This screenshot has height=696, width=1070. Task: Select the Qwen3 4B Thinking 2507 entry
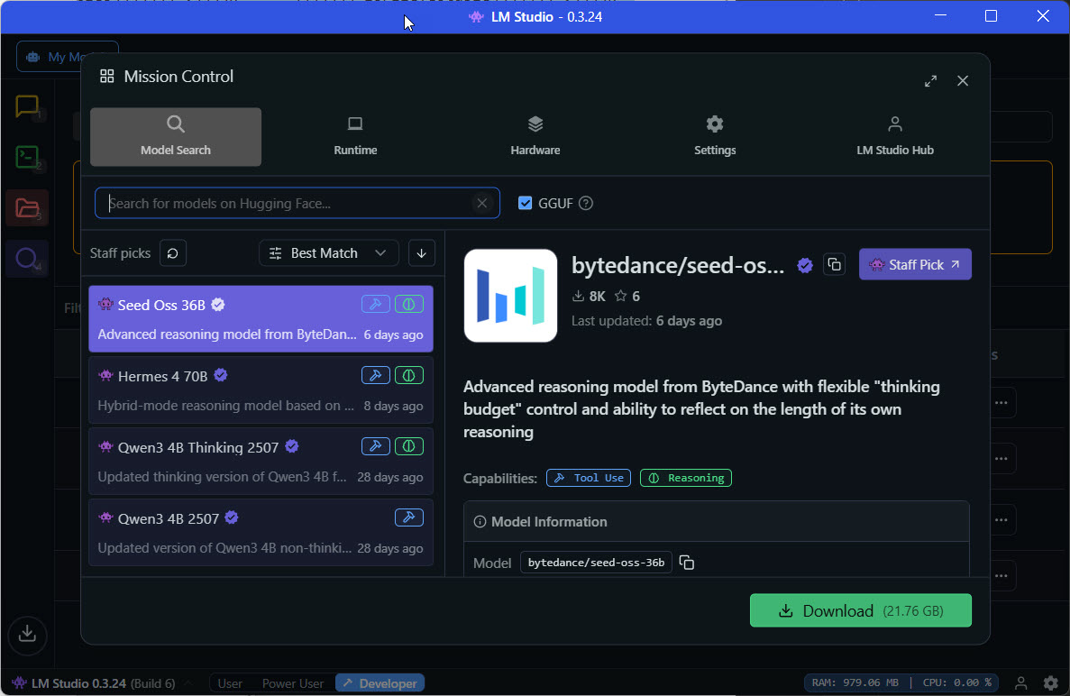coord(261,461)
